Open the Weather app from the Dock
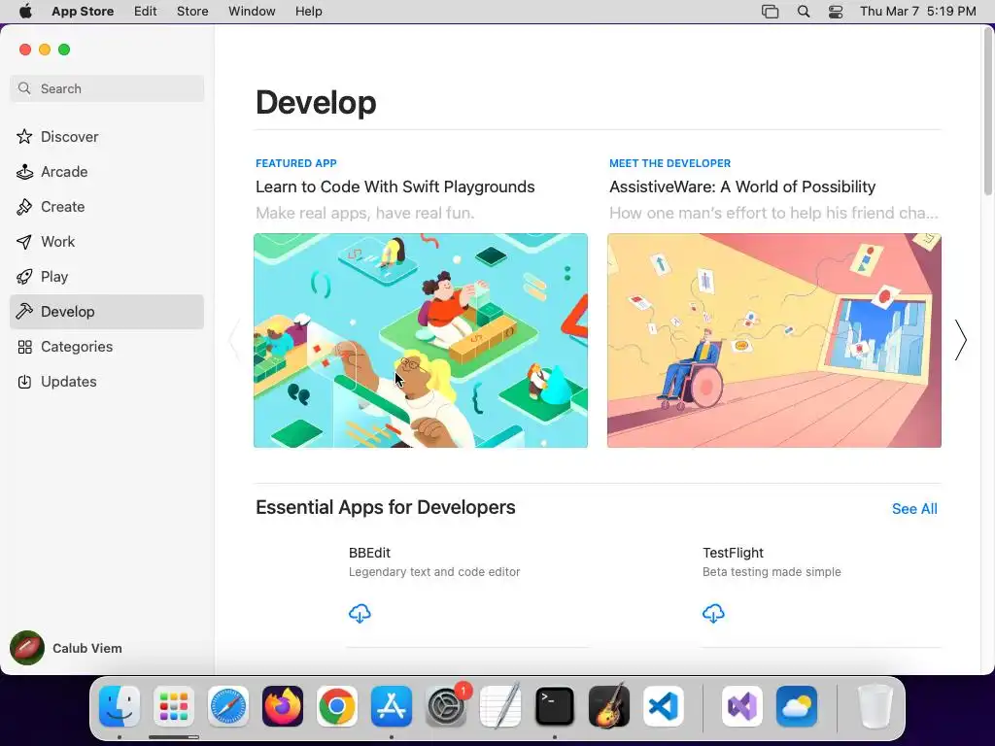995x746 pixels. [x=797, y=706]
